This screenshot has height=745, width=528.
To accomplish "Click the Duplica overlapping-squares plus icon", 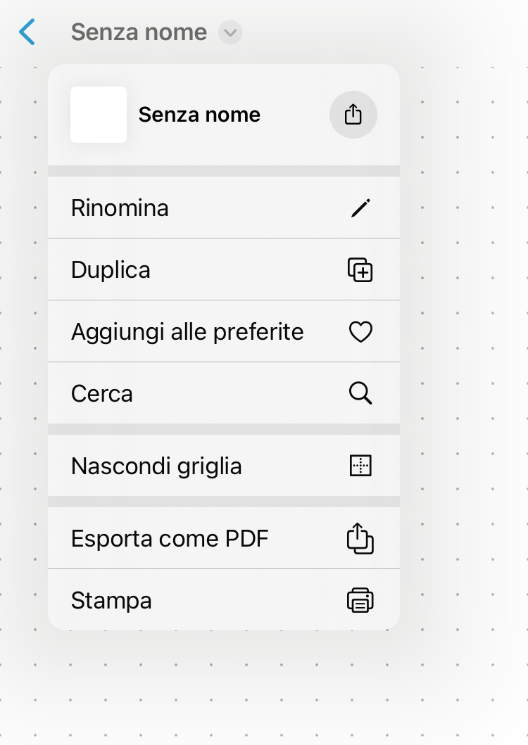I will click(x=360, y=270).
